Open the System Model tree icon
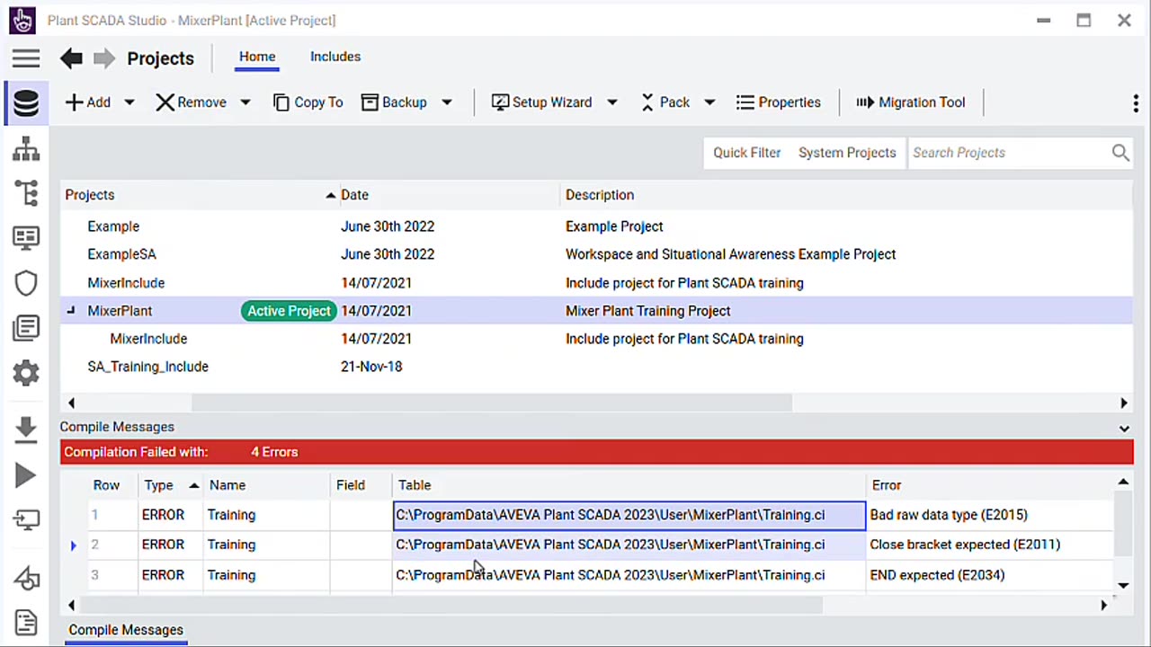The width and height of the screenshot is (1151, 647). click(x=25, y=193)
